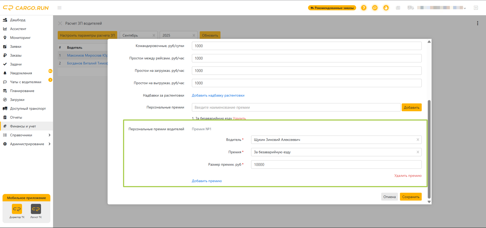This screenshot has height=228, width=486.
Task: Open the chat messages icon in header
Action: (375, 8)
